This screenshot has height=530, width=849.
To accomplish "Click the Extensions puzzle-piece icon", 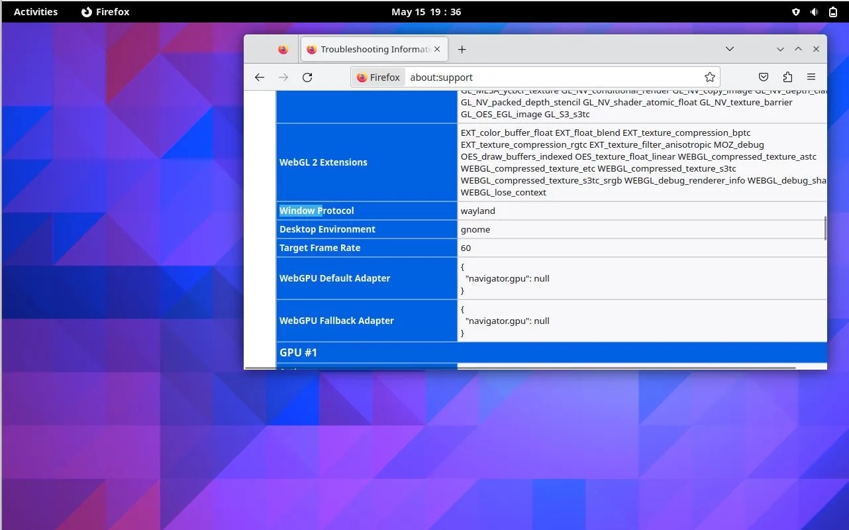I will click(x=787, y=77).
